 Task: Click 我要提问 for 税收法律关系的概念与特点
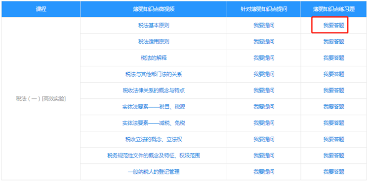[264, 90]
